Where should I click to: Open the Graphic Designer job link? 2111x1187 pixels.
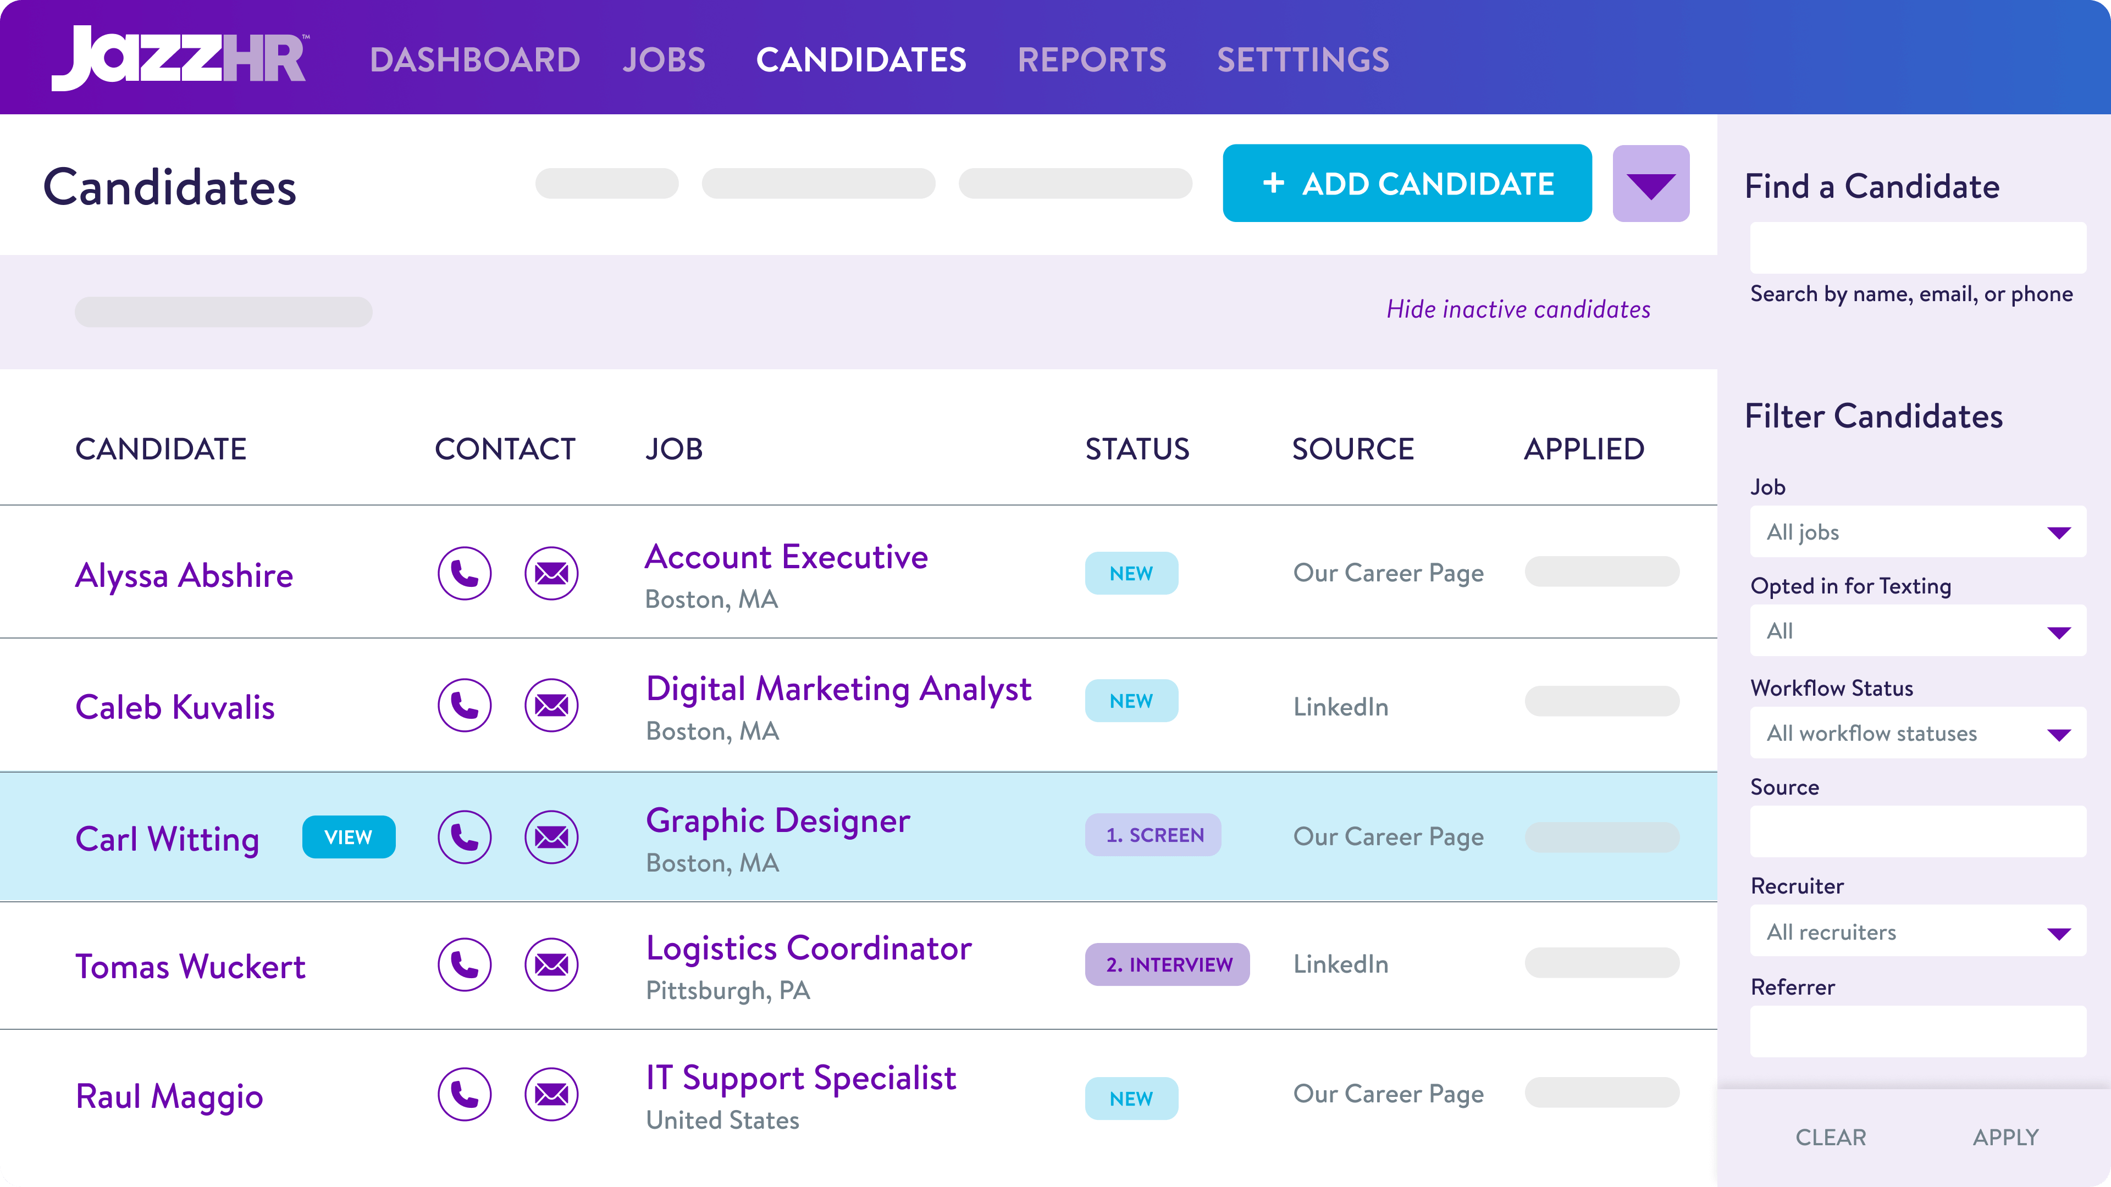click(778, 821)
